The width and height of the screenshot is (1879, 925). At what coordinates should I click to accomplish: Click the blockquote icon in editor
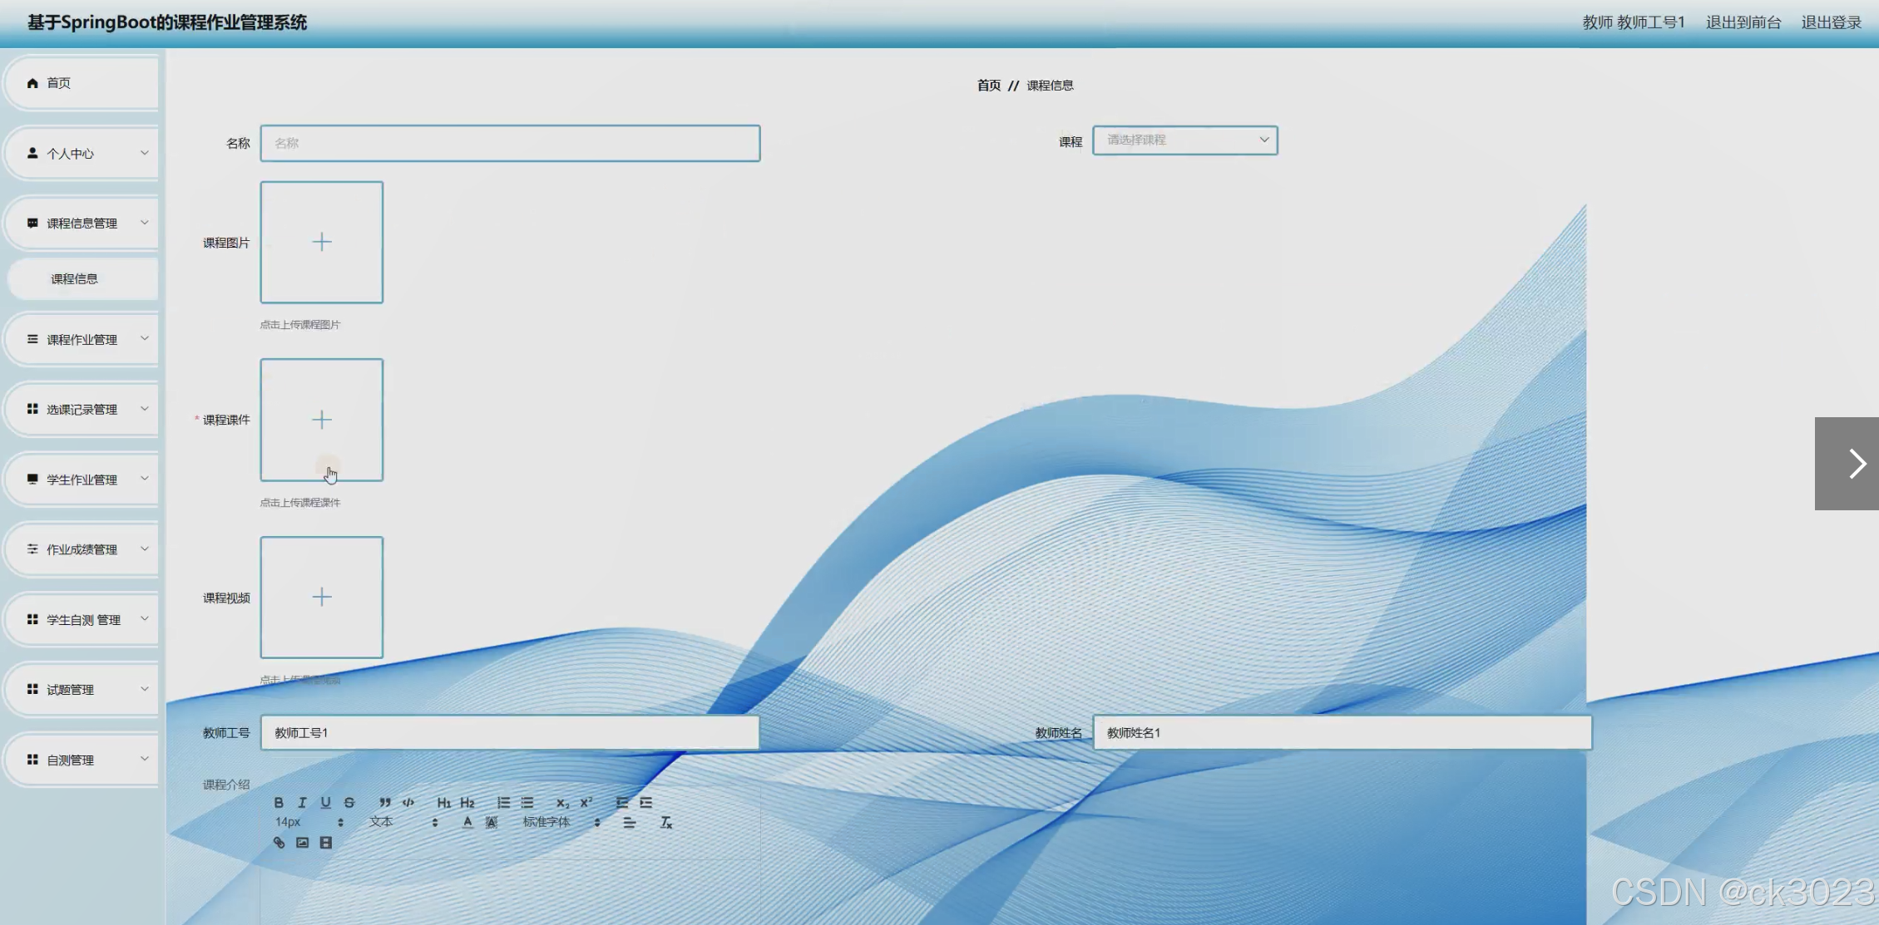tap(384, 803)
